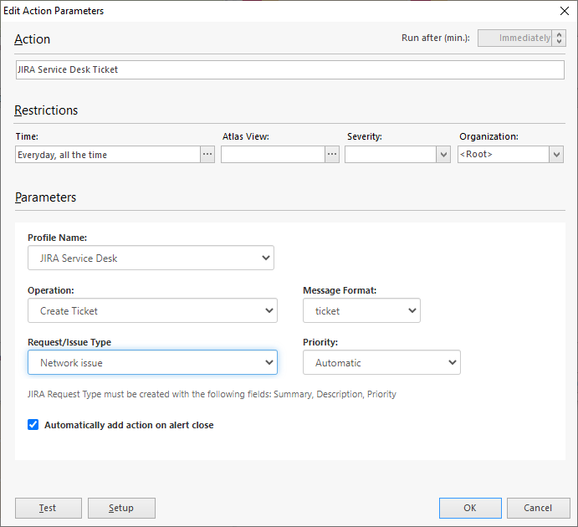Image resolution: width=578 pixels, height=527 pixels.
Task: Click the Cancel button
Action: click(x=538, y=508)
